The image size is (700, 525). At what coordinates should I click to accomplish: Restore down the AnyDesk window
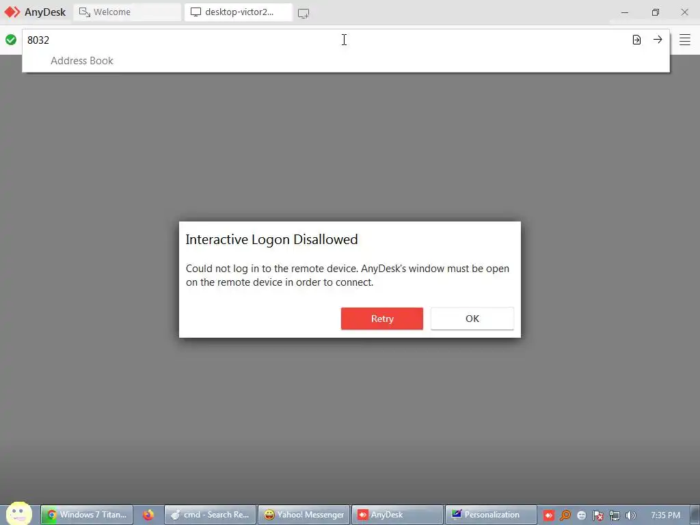(x=655, y=12)
